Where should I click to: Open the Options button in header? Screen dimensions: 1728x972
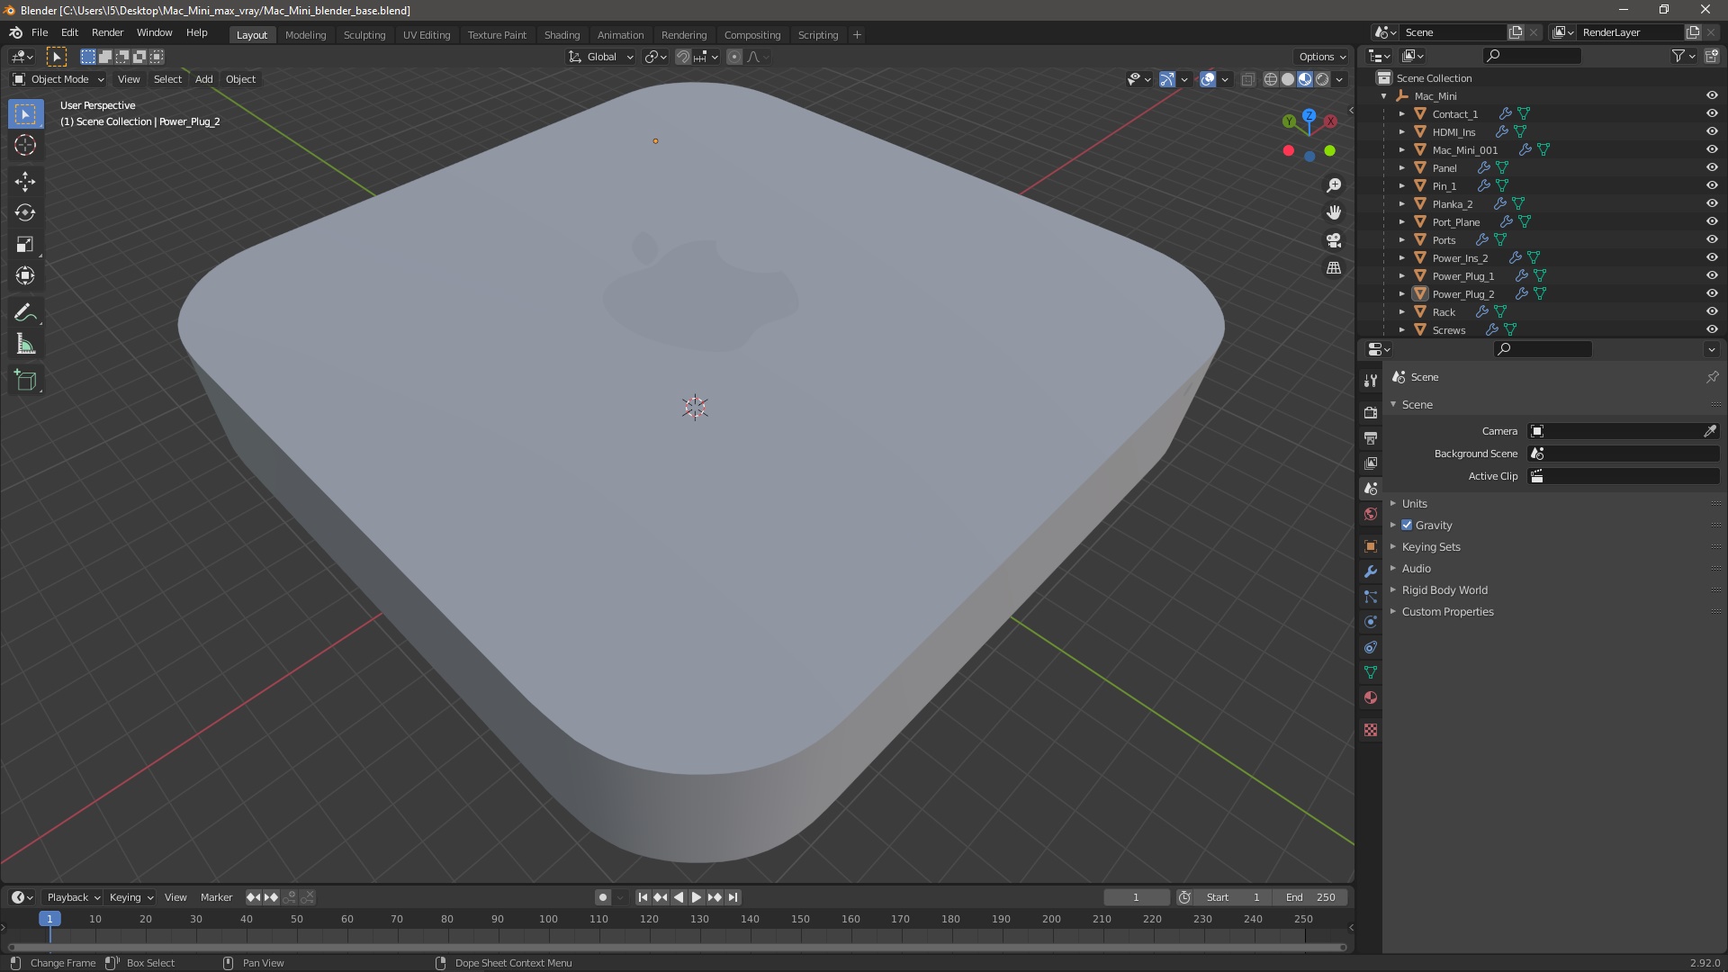(x=1321, y=57)
